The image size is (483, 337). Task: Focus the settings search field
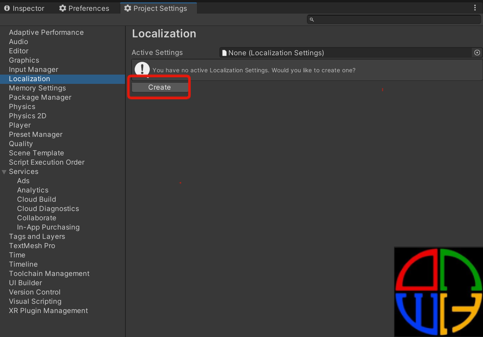(x=394, y=19)
